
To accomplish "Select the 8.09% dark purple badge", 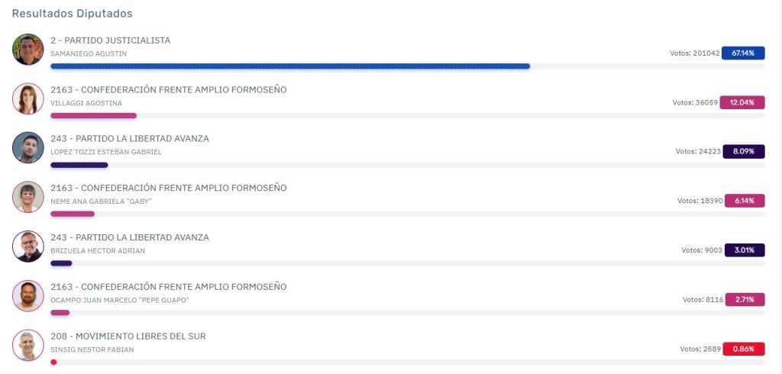I will point(744,152).
